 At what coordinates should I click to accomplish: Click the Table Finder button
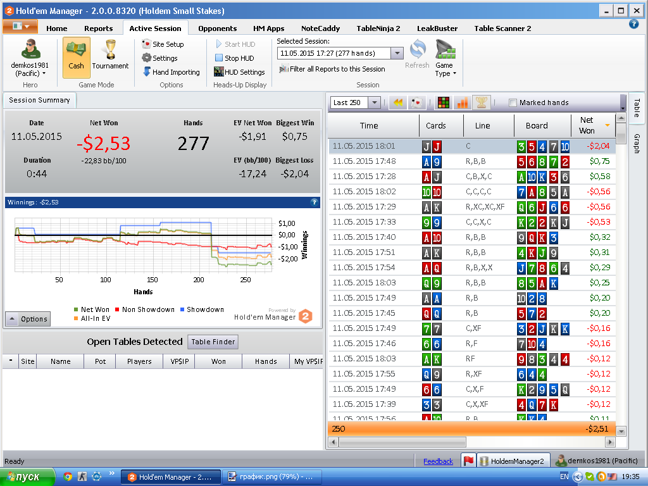[213, 342]
